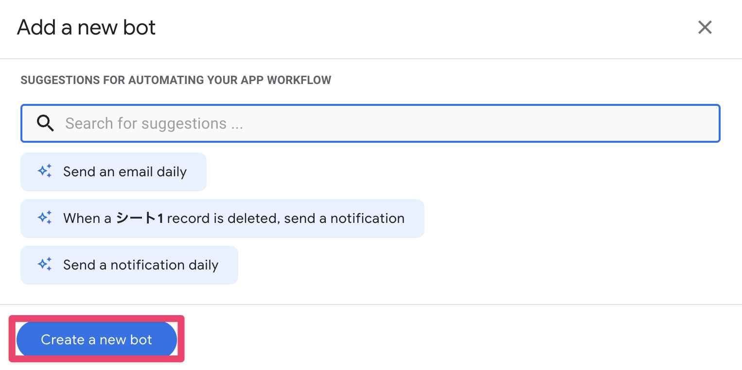This screenshot has width=742, height=370.
Task: Click the Search for suggestions placeholder text
Action: (154, 123)
